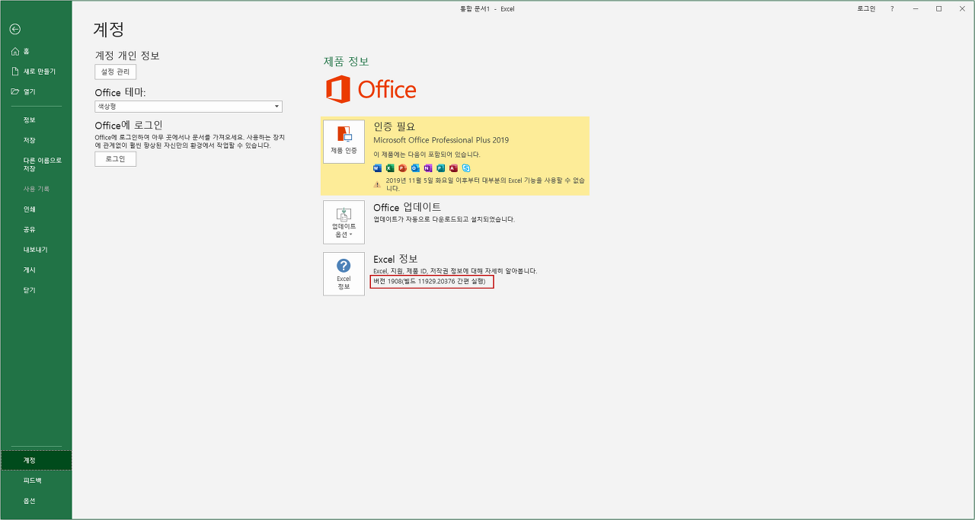The height and width of the screenshot is (520, 975).
Task: Click 로그인 in the title bar
Action: pos(866,8)
